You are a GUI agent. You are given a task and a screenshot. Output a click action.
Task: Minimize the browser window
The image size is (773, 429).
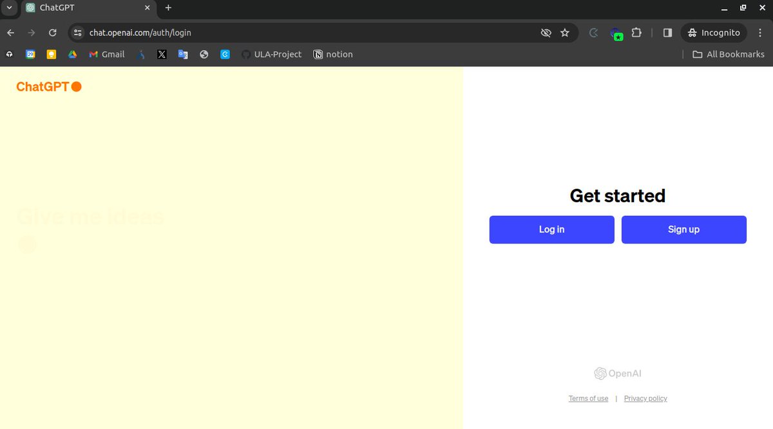click(724, 8)
